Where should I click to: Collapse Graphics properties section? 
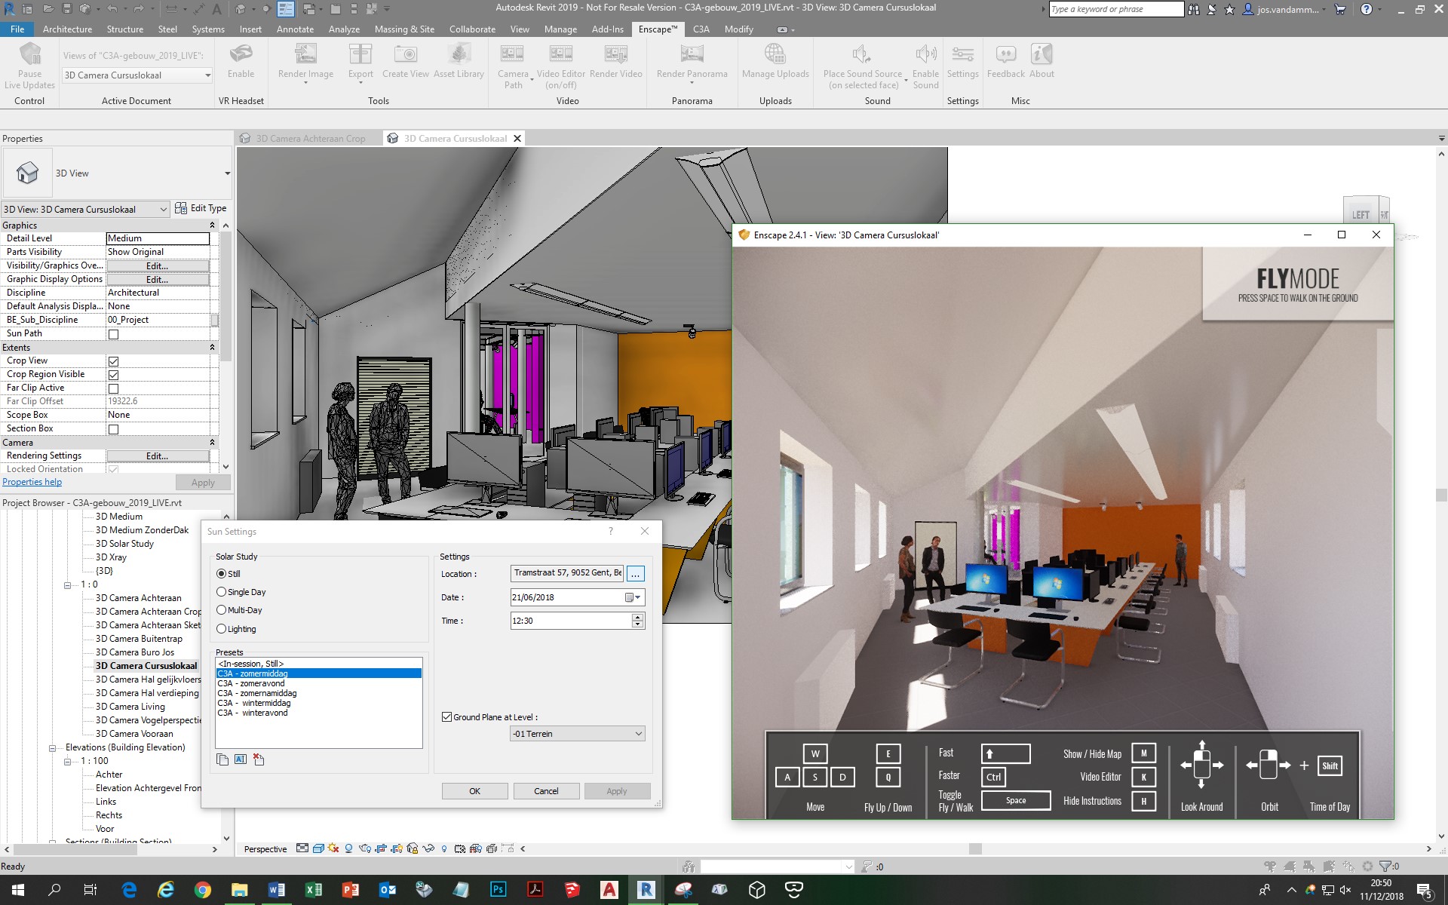click(x=212, y=225)
